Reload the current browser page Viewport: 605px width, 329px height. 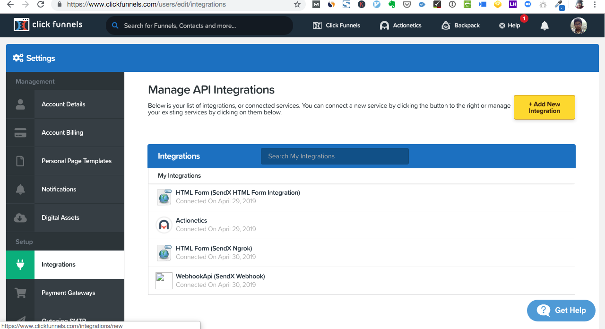click(41, 4)
